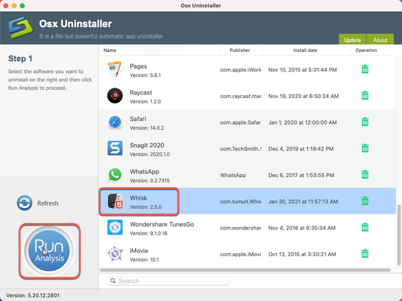The width and height of the screenshot is (402, 301).
Task: Click the WhatsApp app icon
Action: click(115, 175)
